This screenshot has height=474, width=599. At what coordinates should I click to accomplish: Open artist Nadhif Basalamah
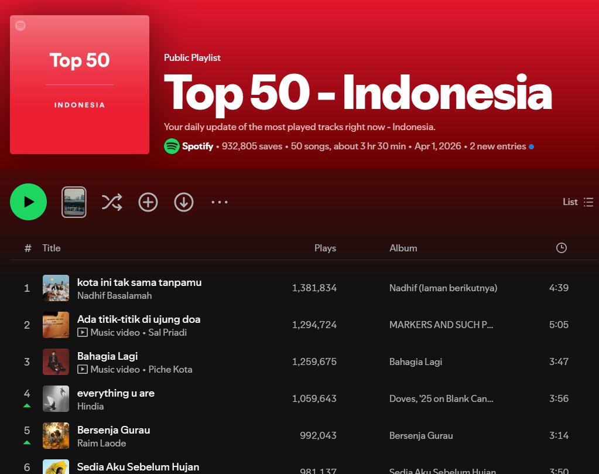pyautogui.click(x=114, y=295)
